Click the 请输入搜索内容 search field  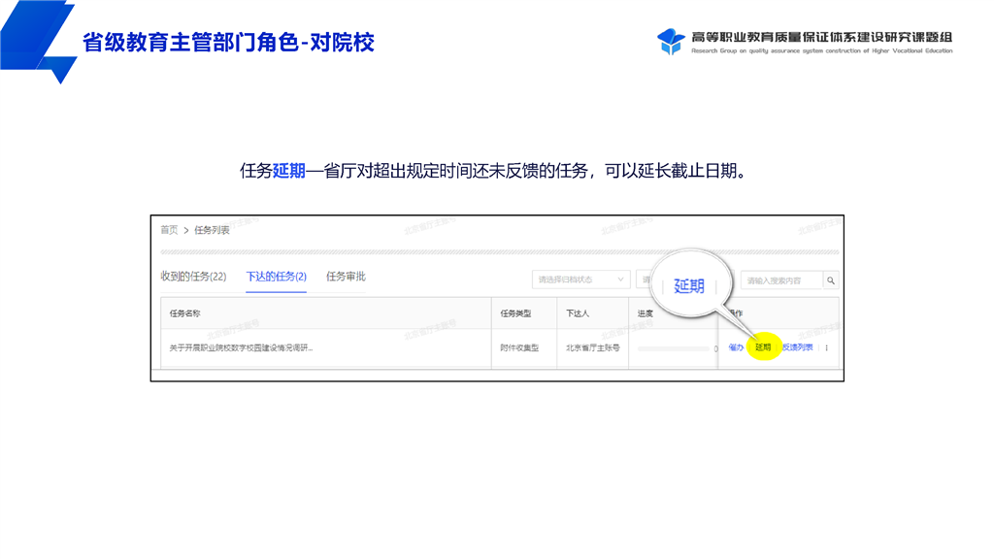pos(781,280)
